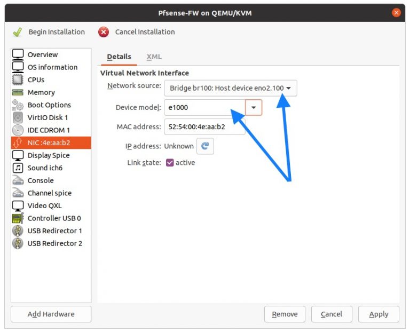The width and height of the screenshot is (410, 333).
Task: Select Controller USB 0 card icon
Action: coord(18,218)
